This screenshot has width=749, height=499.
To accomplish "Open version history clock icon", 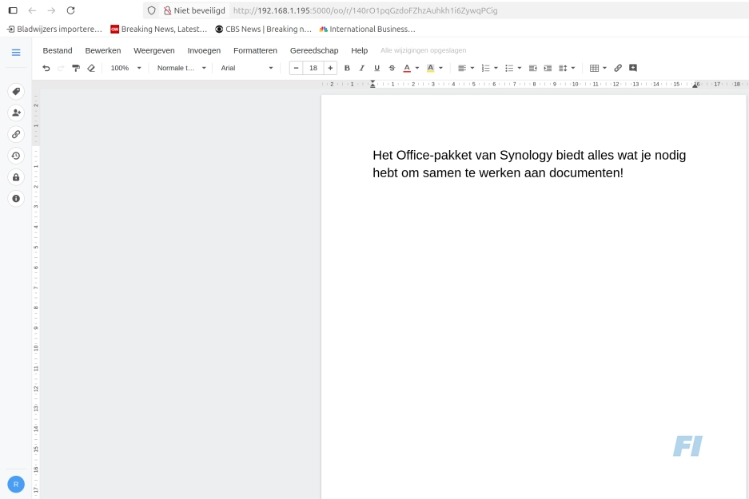I will coord(16,156).
